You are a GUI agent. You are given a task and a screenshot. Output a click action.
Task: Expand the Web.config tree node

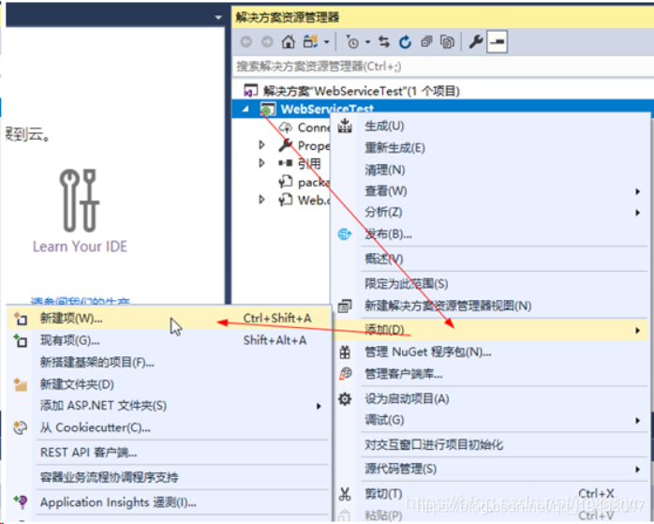(262, 200)
